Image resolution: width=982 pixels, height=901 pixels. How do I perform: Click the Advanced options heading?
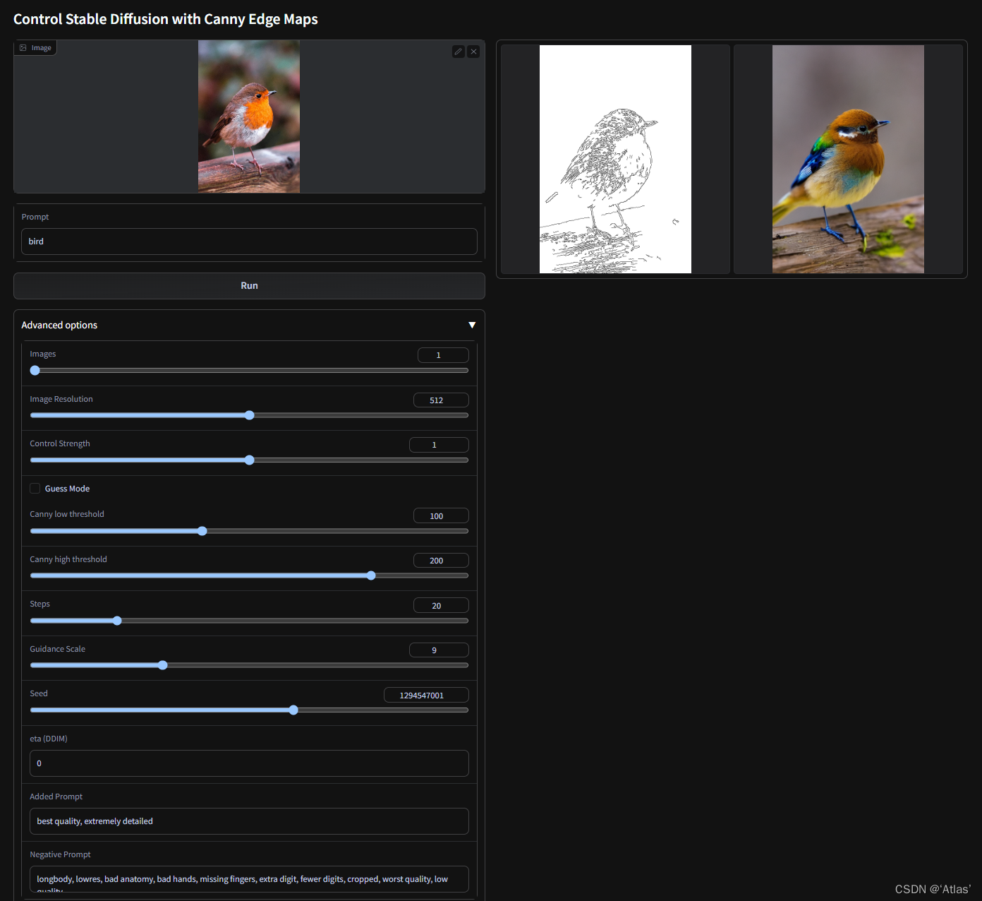click(x=59, y=325)
